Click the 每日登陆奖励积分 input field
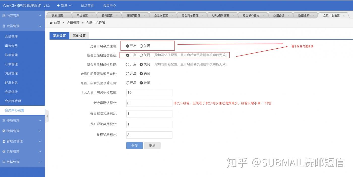Screen dimensions: 353x177 click(149, 114)
